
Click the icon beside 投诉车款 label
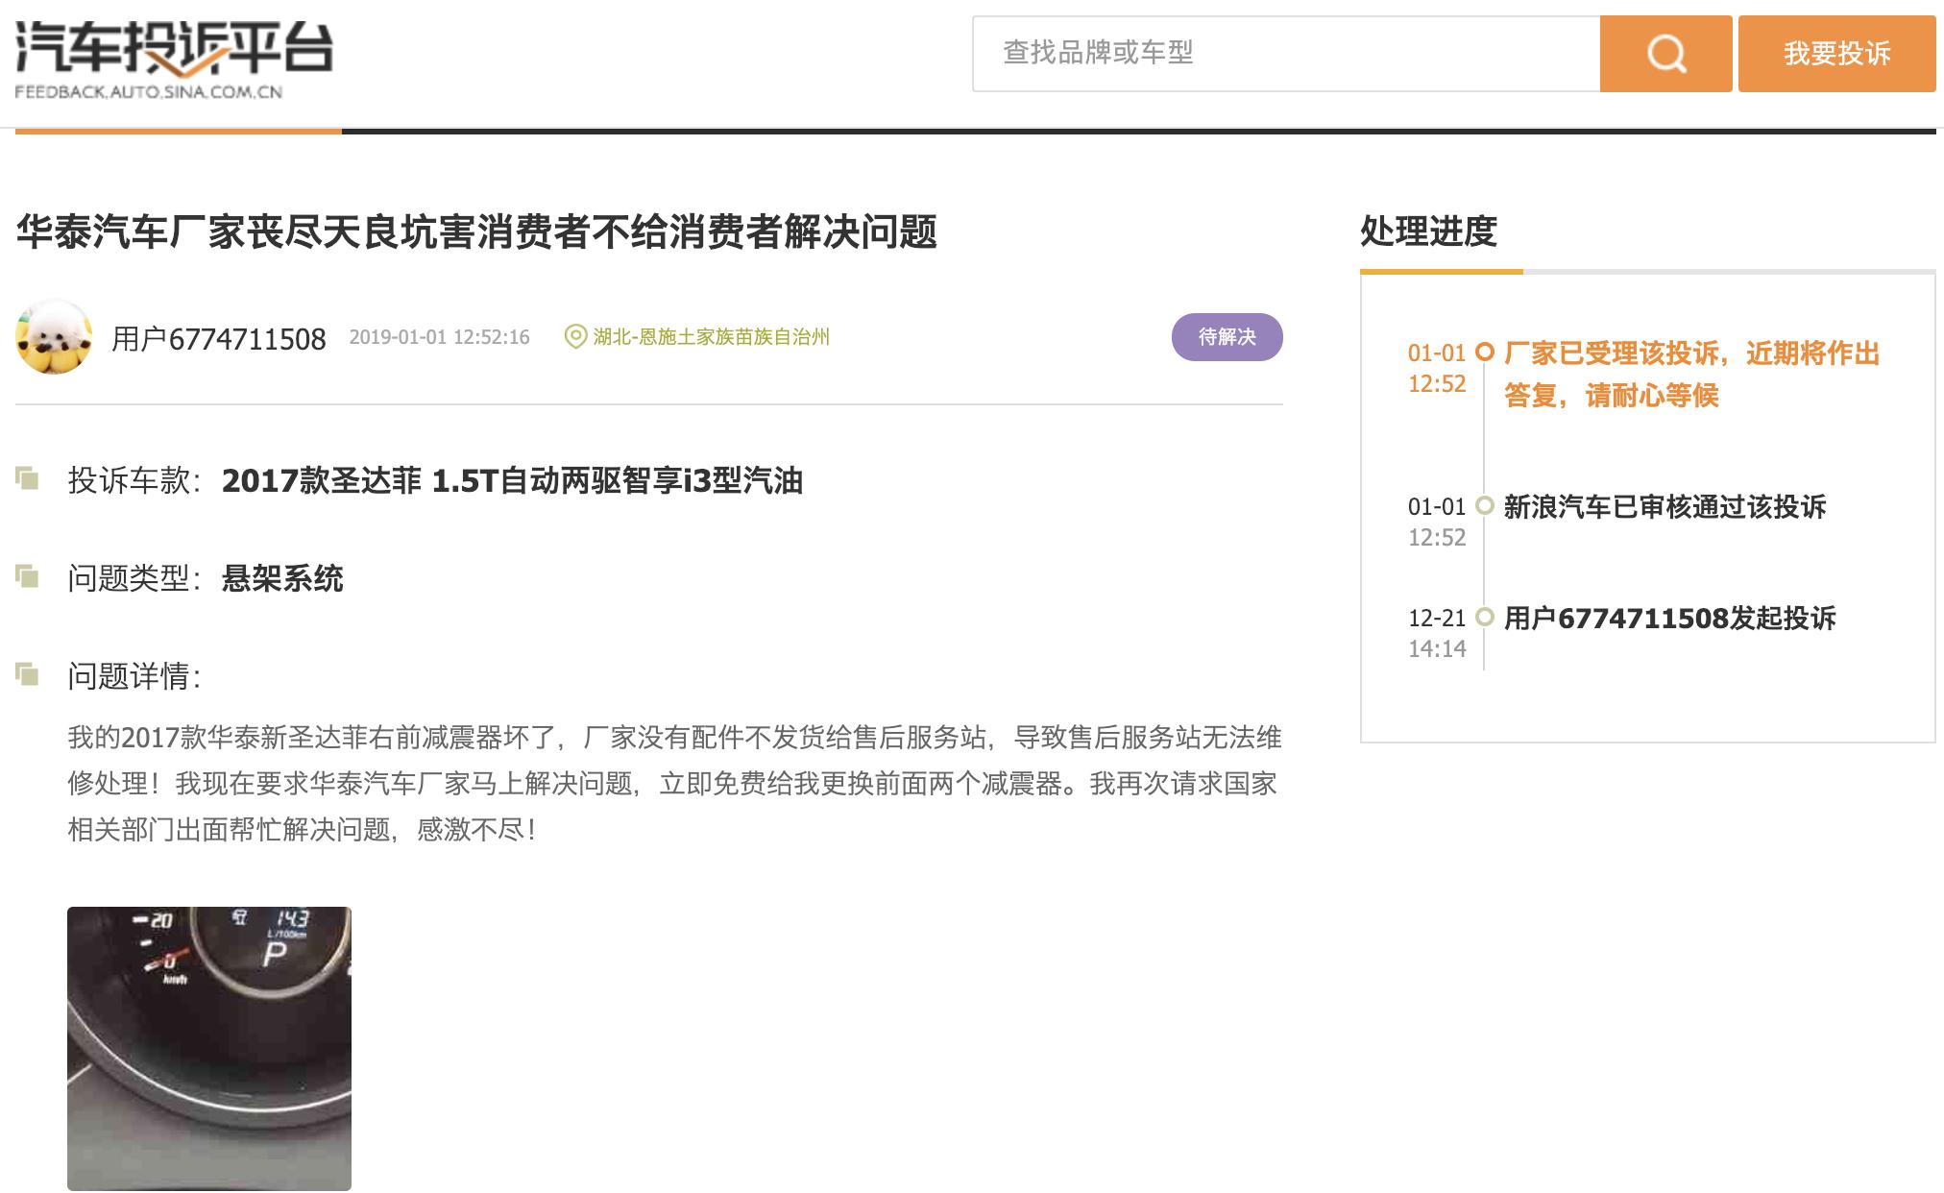[x=26, y=477]
